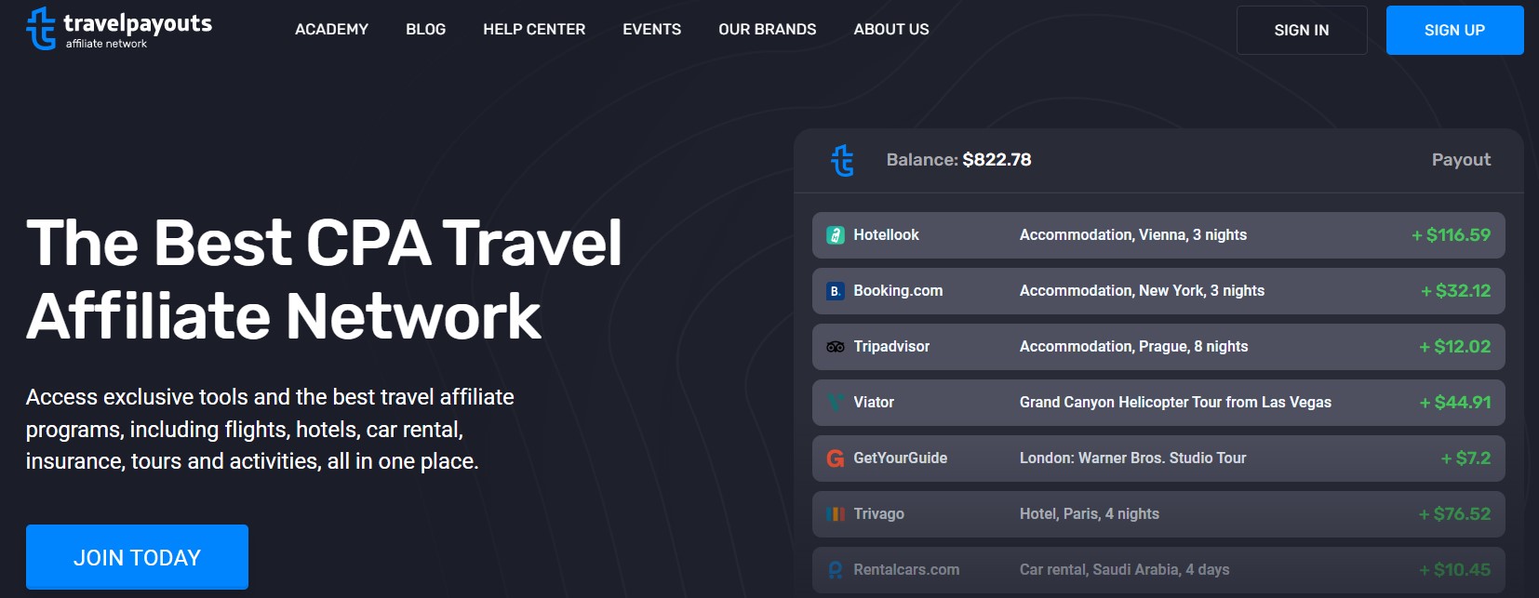
Task: Click the Travelpayouts icon beside Balance
Action: (842, 160)
